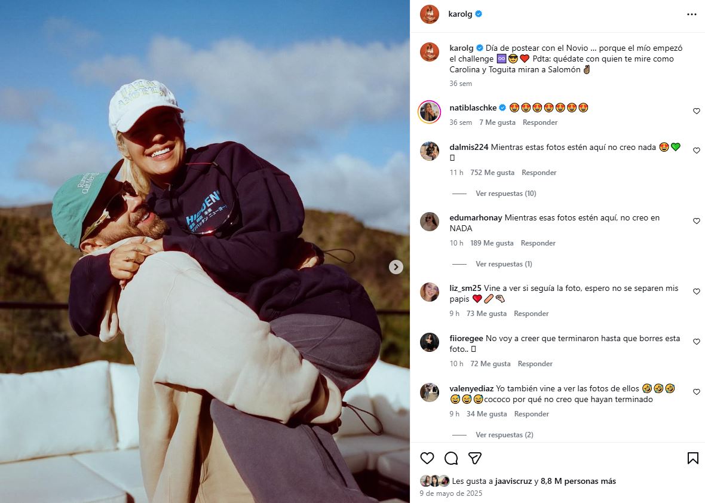Like valenyediaz's comment

pos(696,392)
